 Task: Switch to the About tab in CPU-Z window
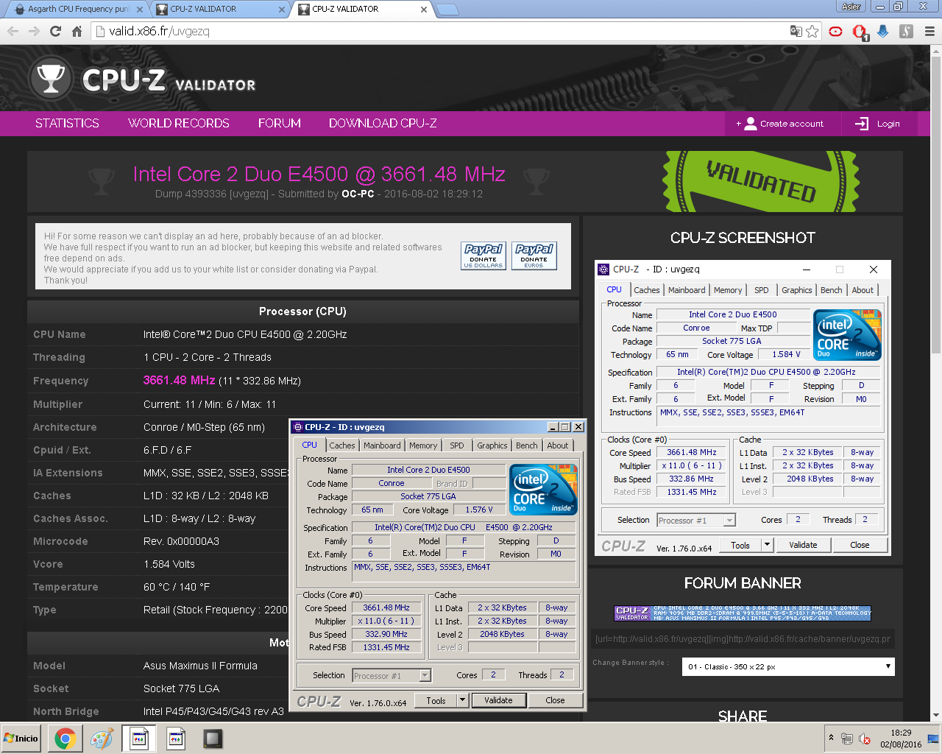(x=558, y=445)
